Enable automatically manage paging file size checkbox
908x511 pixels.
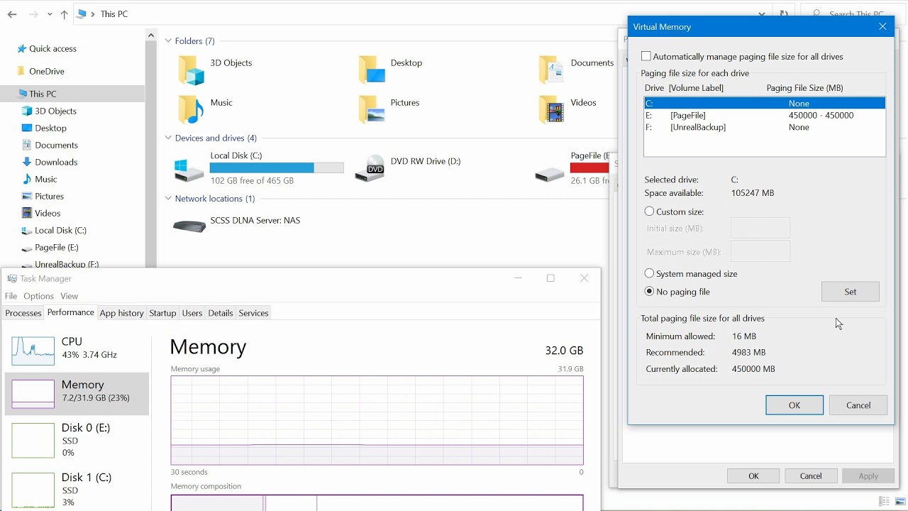point(646,56)
